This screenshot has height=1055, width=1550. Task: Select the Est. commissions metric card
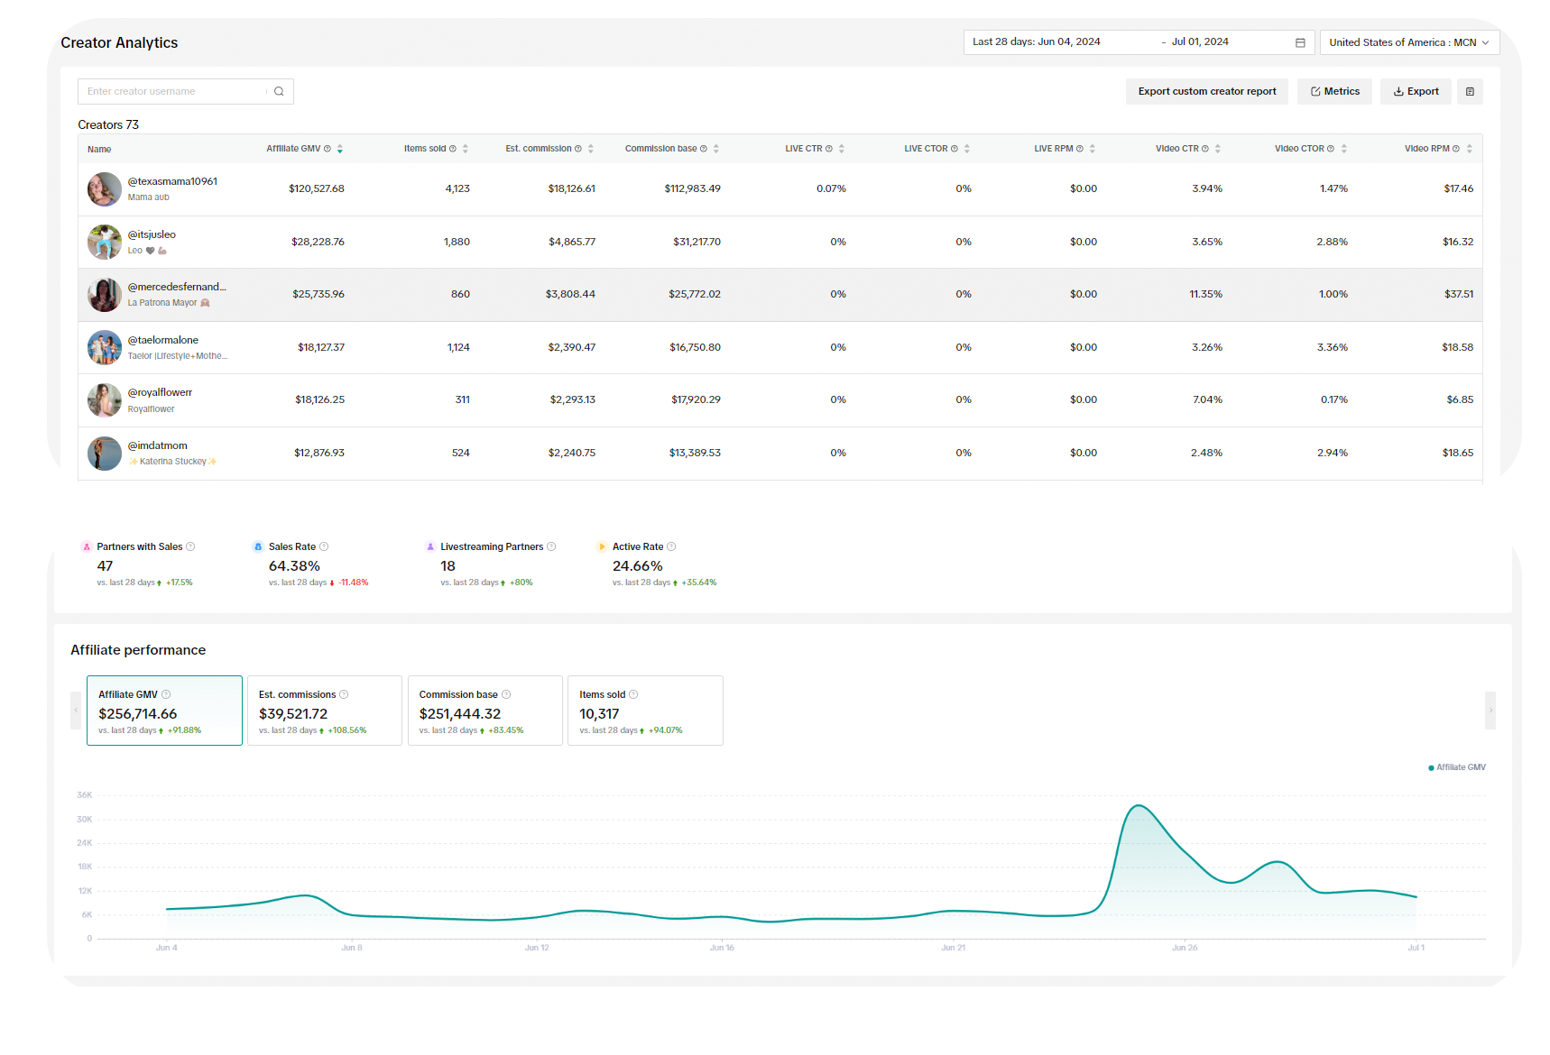(x=324, y=711)
